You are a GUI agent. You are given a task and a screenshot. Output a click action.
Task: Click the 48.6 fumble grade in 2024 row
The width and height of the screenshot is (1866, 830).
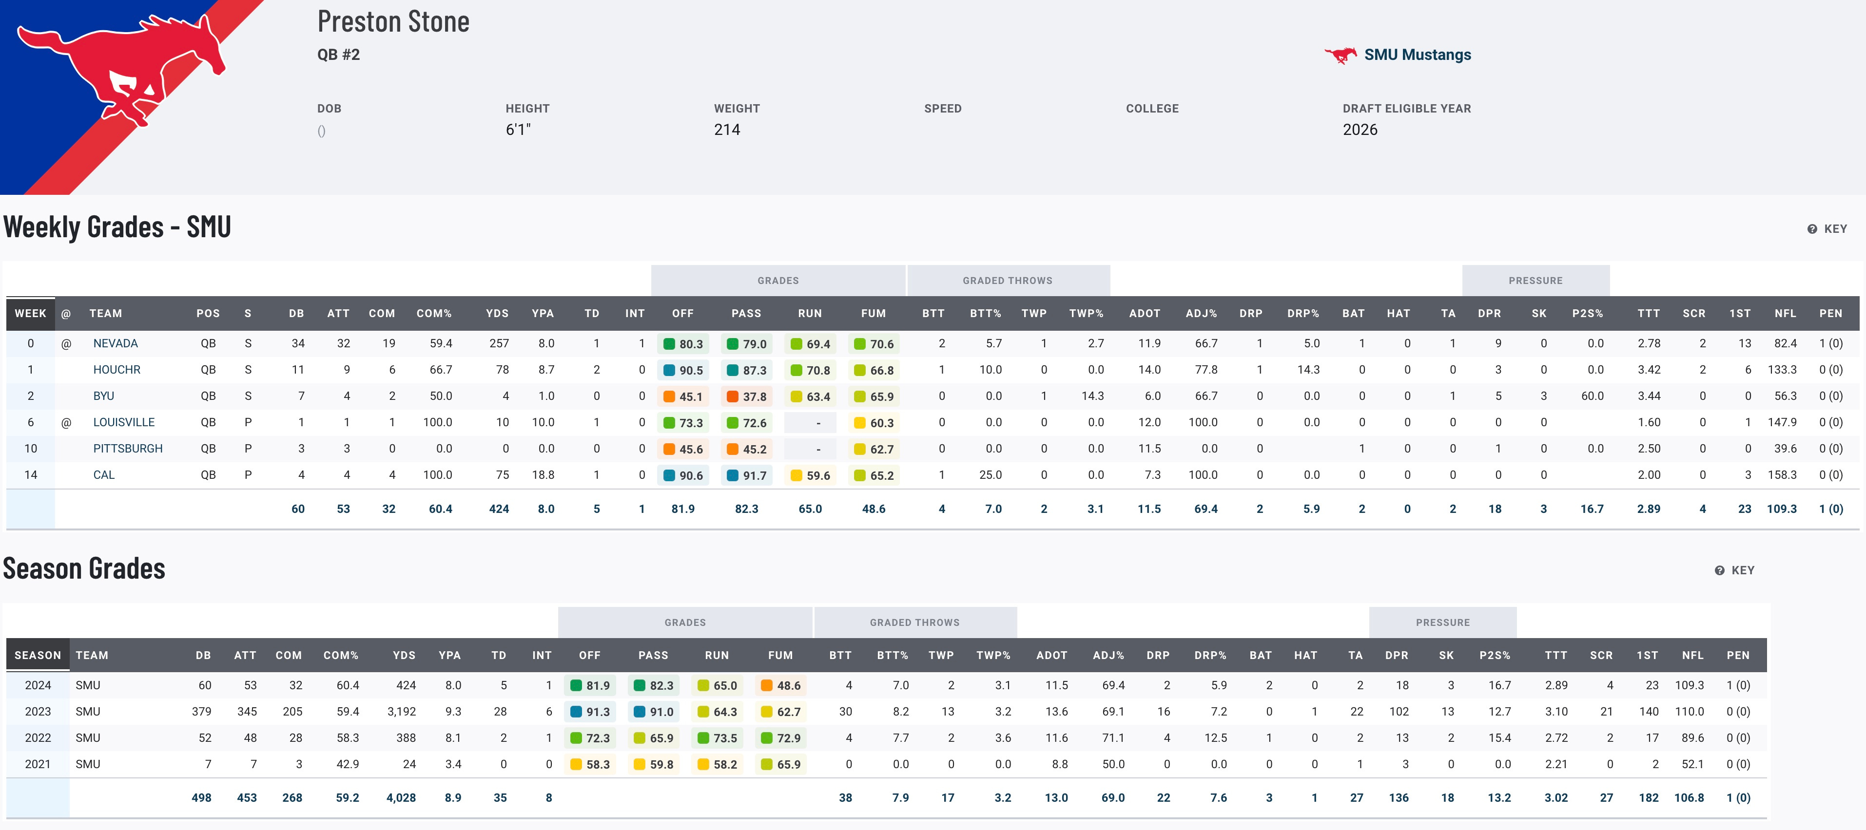(x=781, y=685)
